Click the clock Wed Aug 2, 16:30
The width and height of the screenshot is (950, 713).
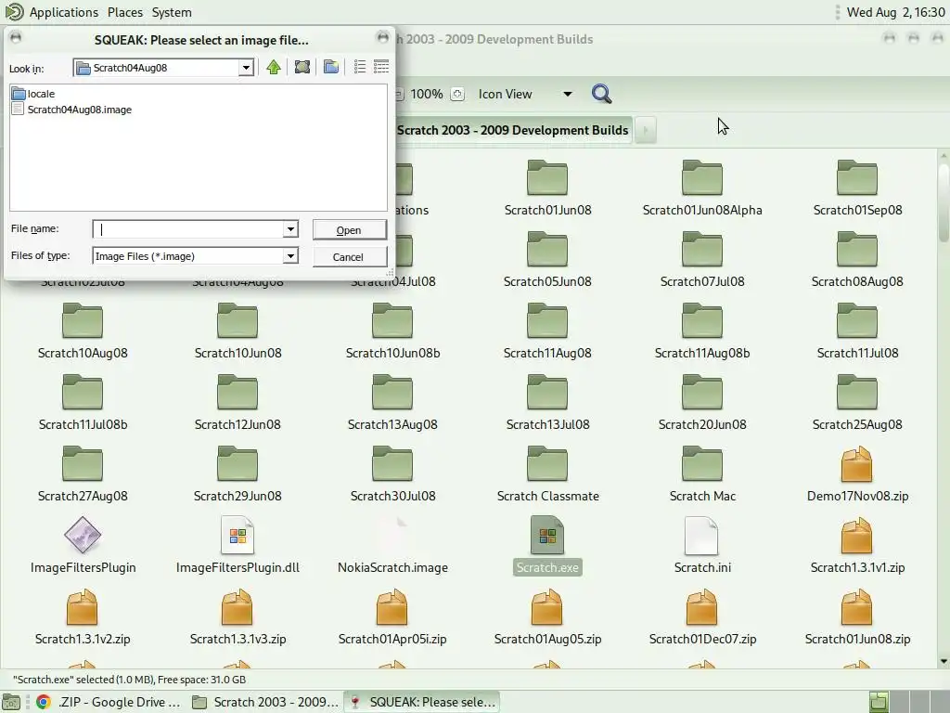895,12
